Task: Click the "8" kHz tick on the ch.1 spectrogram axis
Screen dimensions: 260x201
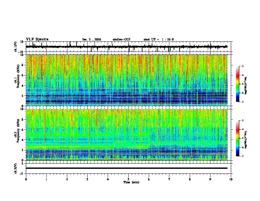Action: pyautogui.click(x=23, y=65)
